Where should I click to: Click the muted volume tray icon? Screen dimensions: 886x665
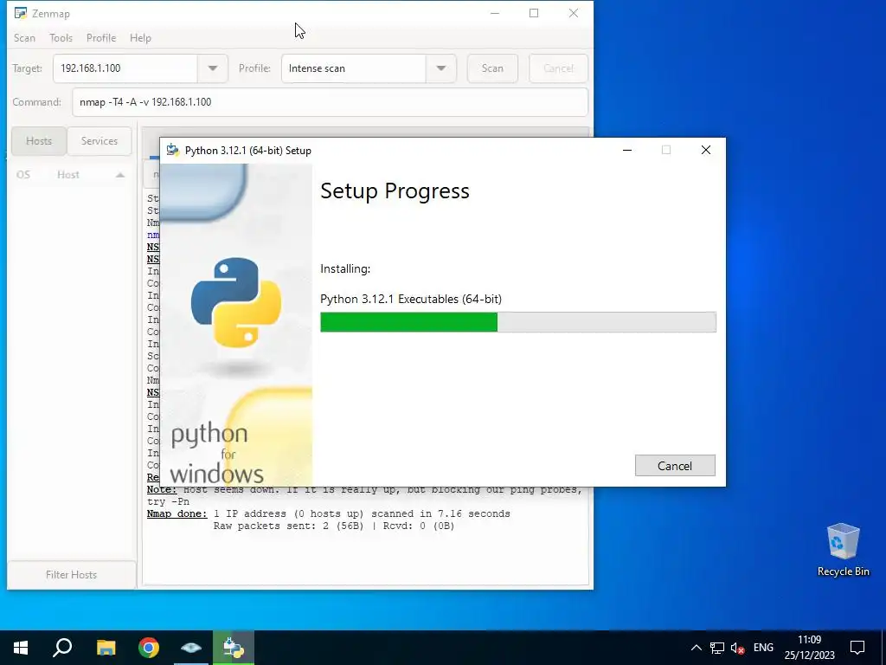pyautogui.click(x=737, y=648)
